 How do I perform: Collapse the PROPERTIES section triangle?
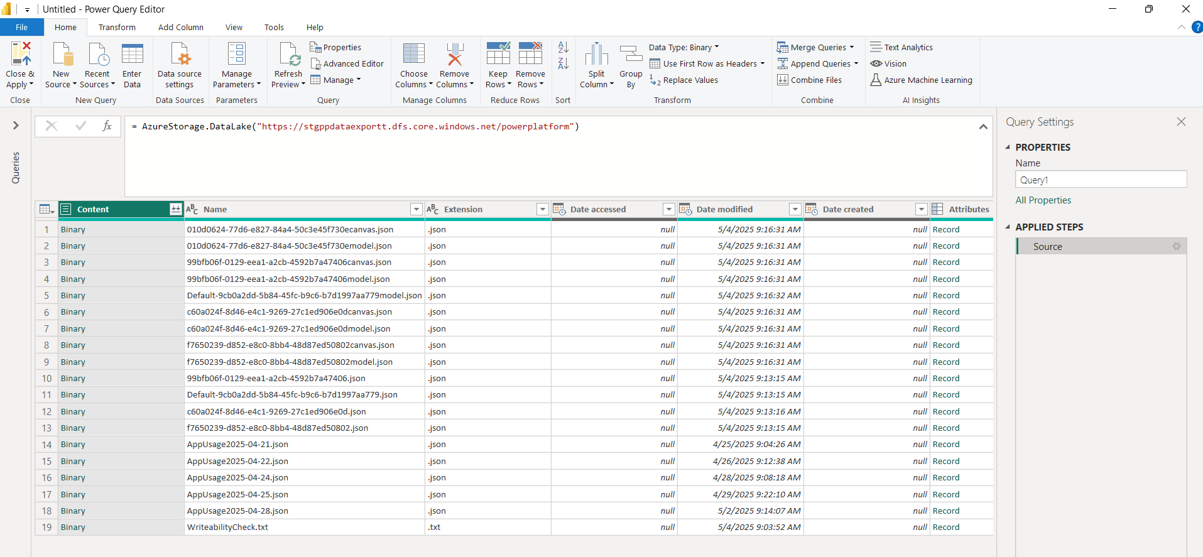[1008, 147]
